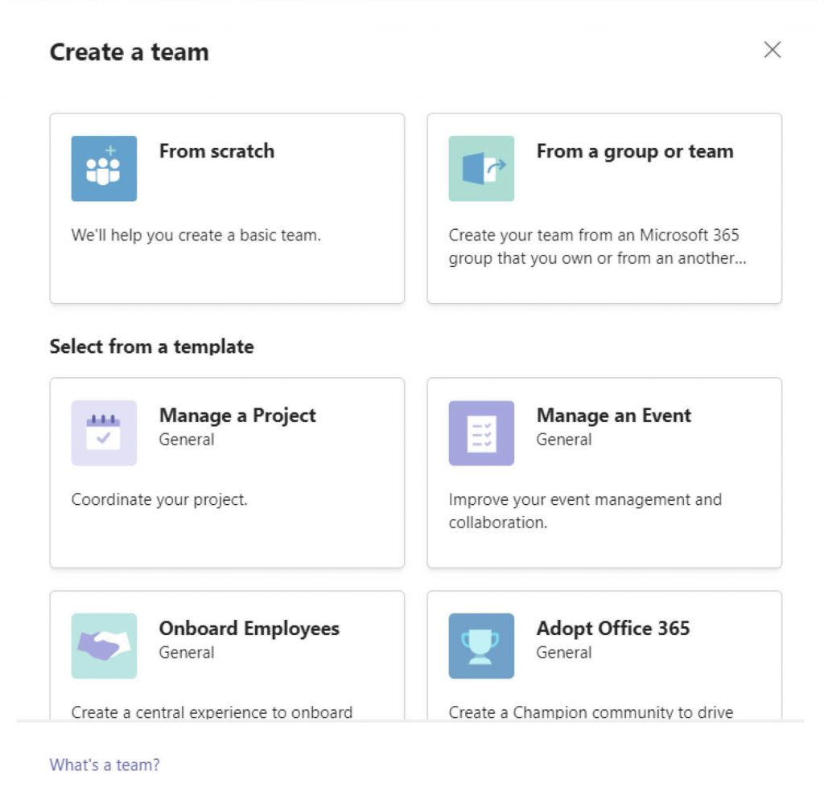
Task: Select the Onboard Employees handshake icon
Action: (103, 645)
